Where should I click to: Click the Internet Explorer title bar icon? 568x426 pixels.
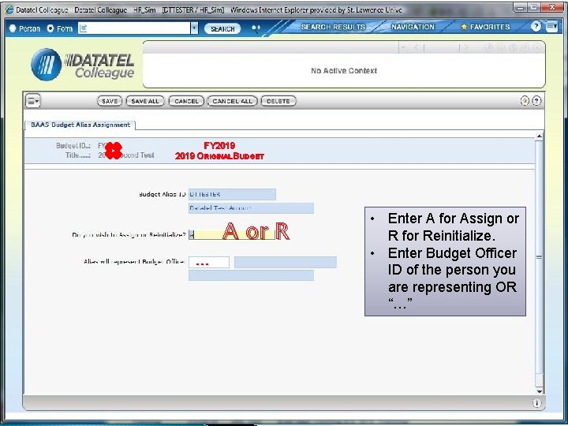coord(9,10)
